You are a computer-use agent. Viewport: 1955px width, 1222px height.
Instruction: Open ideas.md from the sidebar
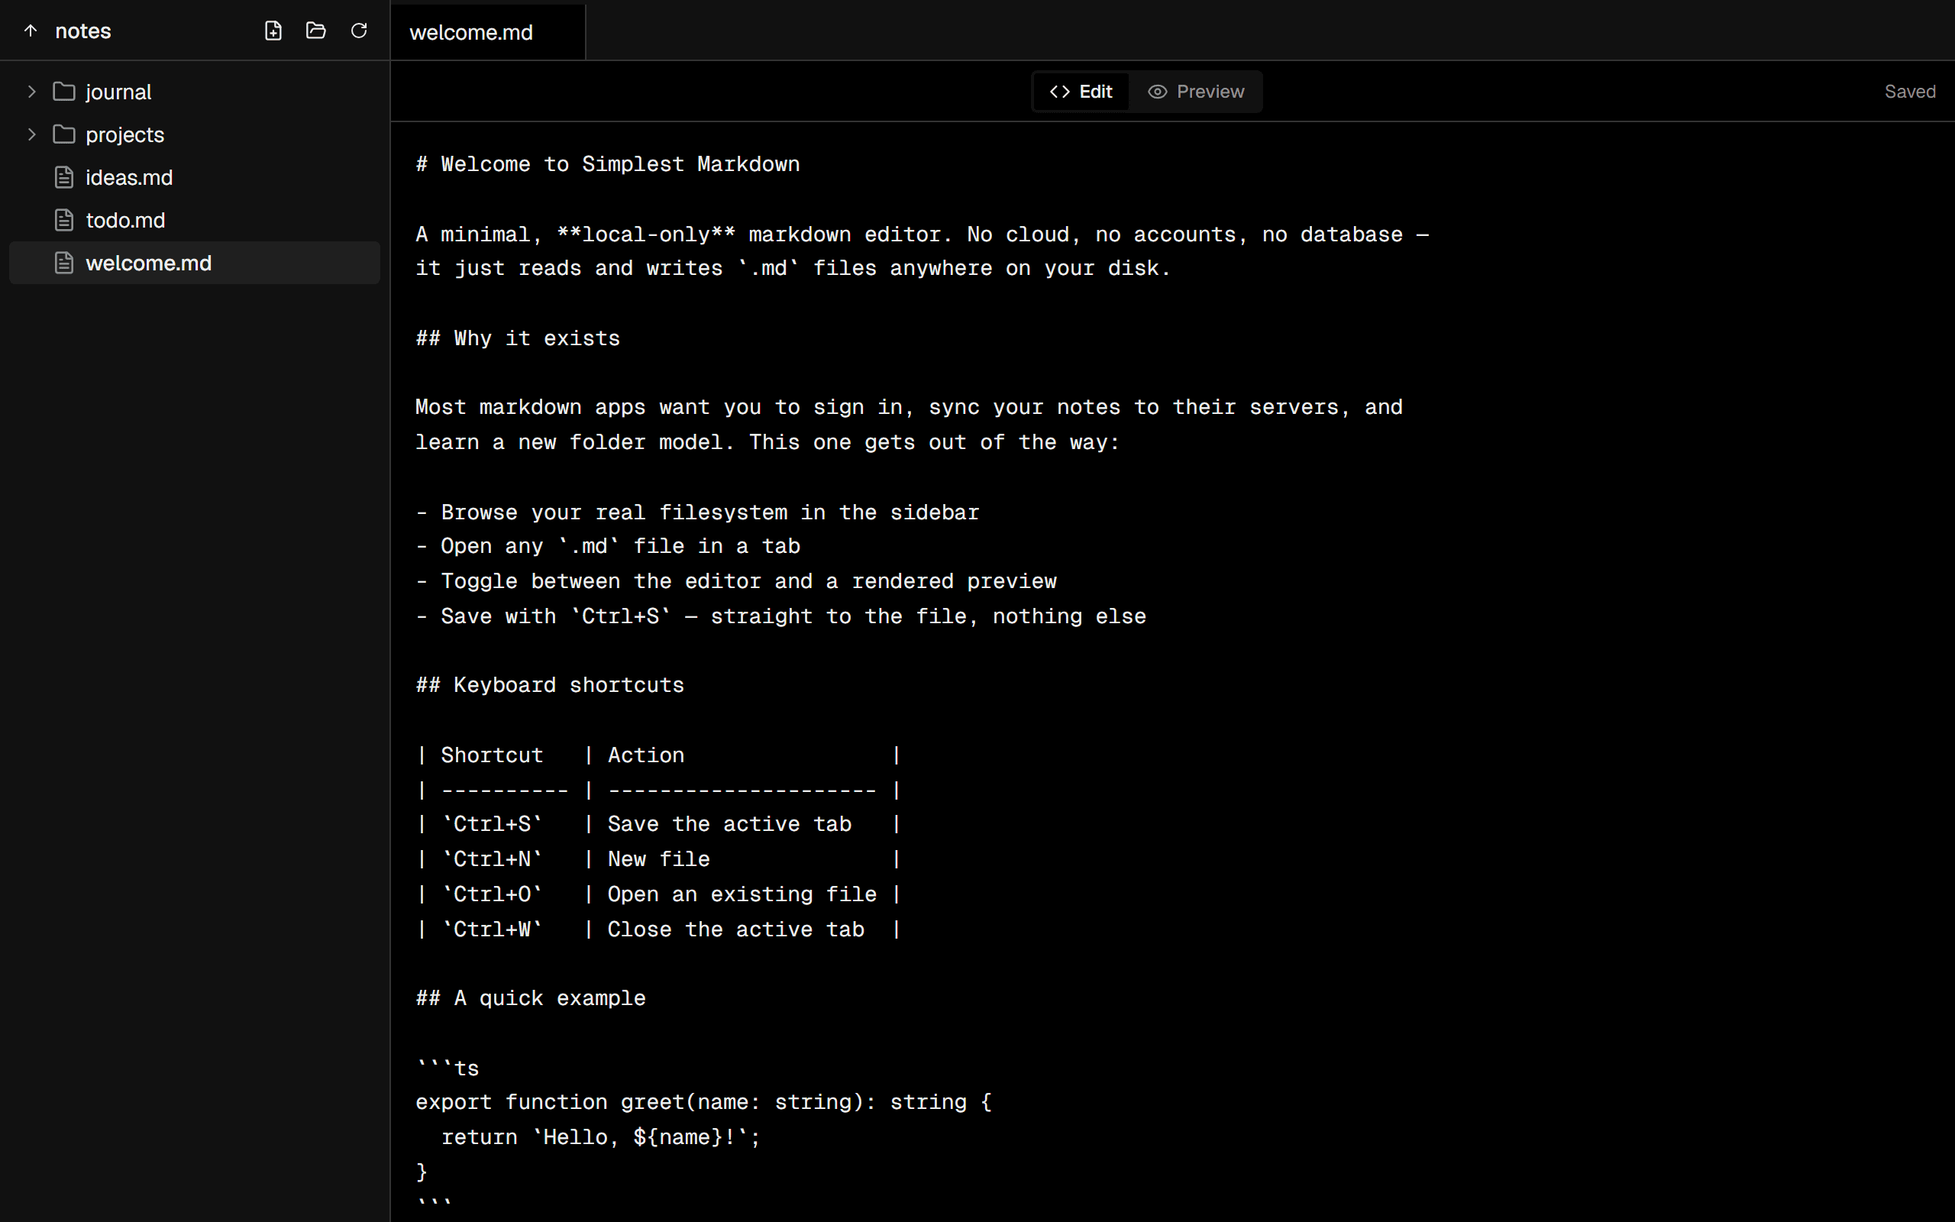(194, 177)
